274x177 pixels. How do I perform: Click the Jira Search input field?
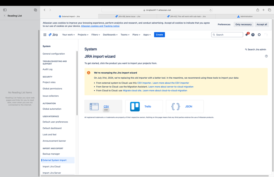pyautogui.click(x=227, y=35)
